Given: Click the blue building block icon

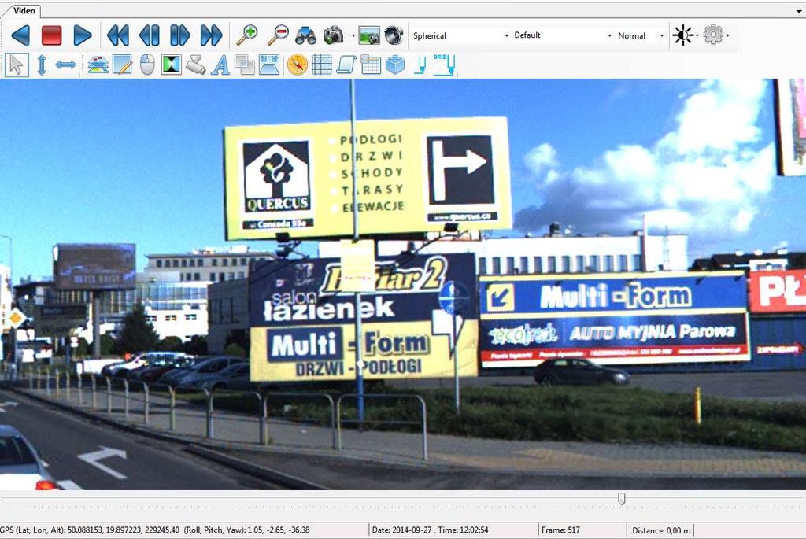Looking at the screenshot, I should pos(395,65).
